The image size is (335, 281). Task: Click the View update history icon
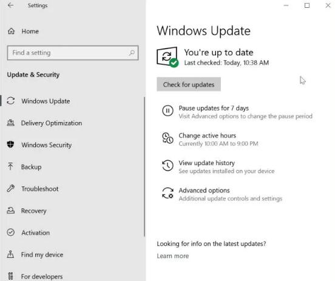click(x=167, y=166)
